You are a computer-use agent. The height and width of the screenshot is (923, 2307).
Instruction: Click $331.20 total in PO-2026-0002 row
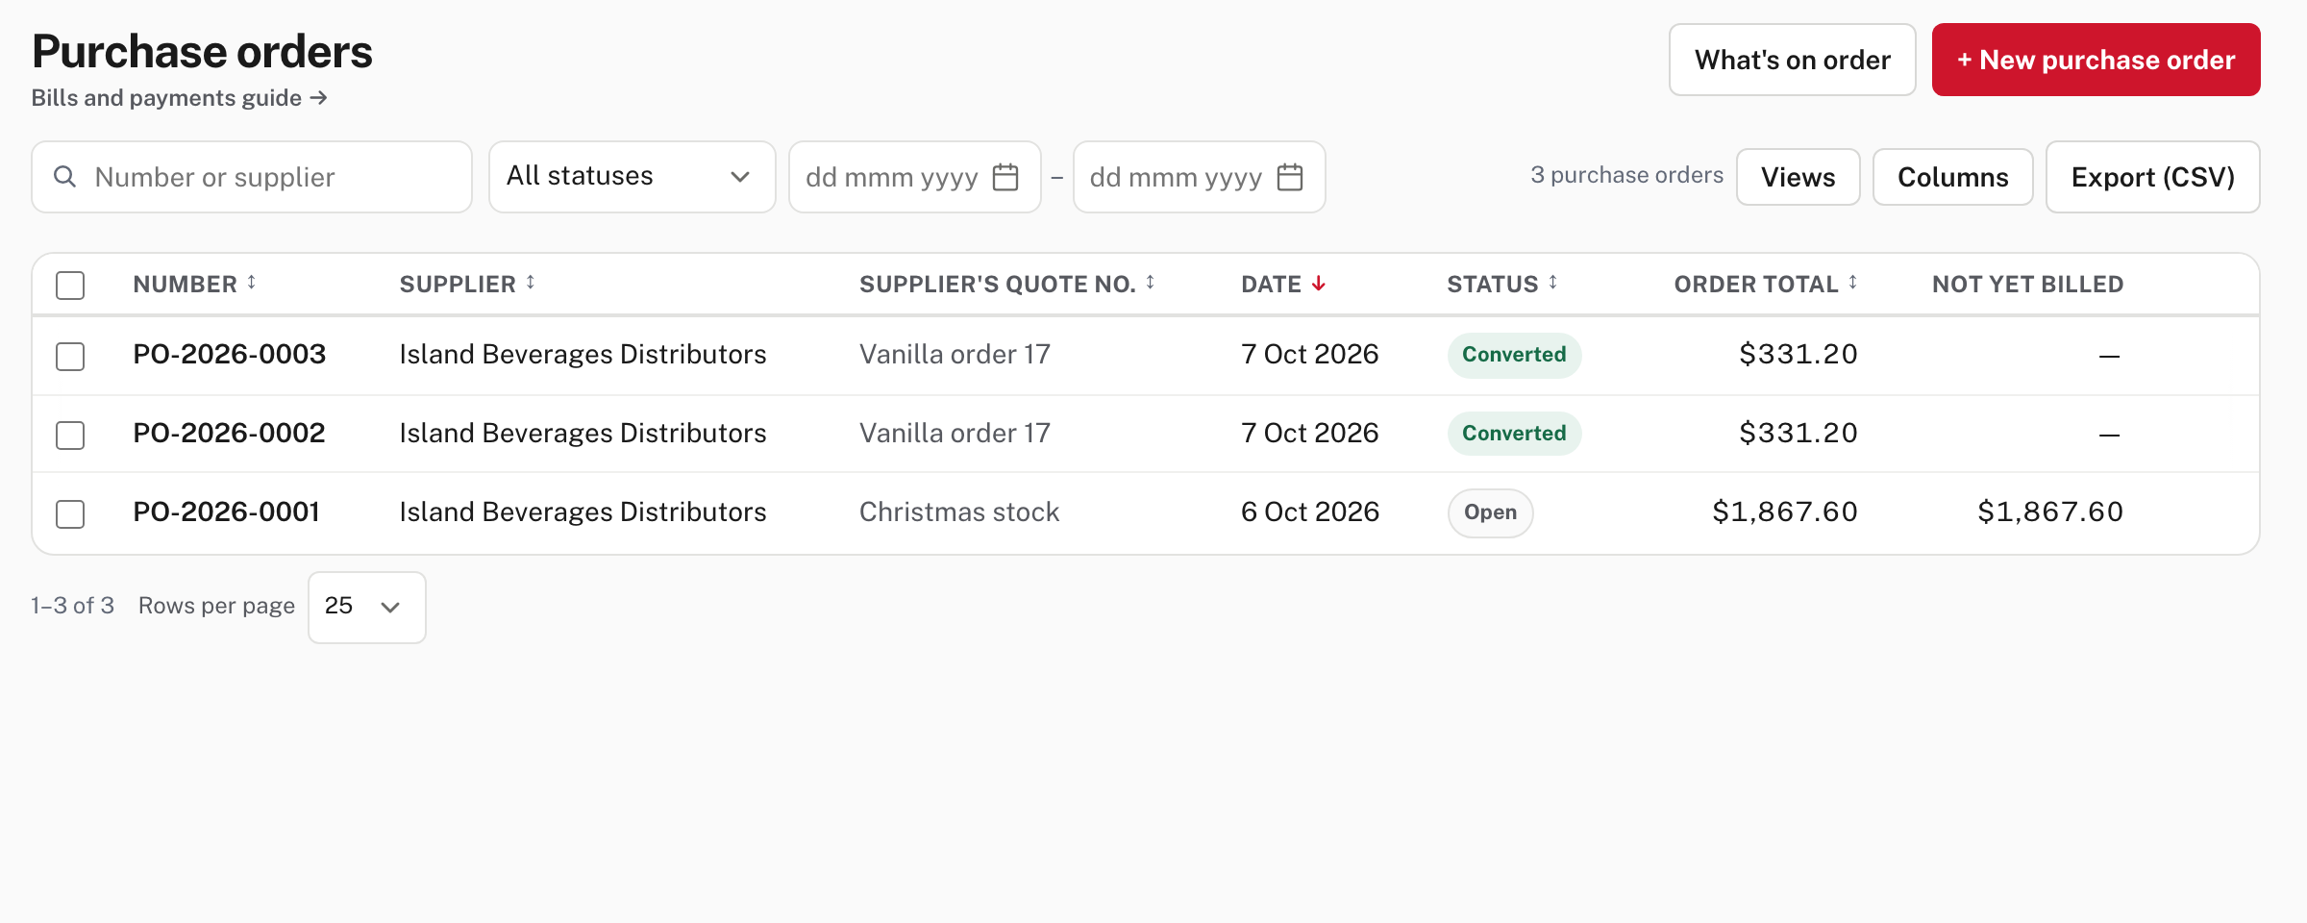click(1798, 434)
